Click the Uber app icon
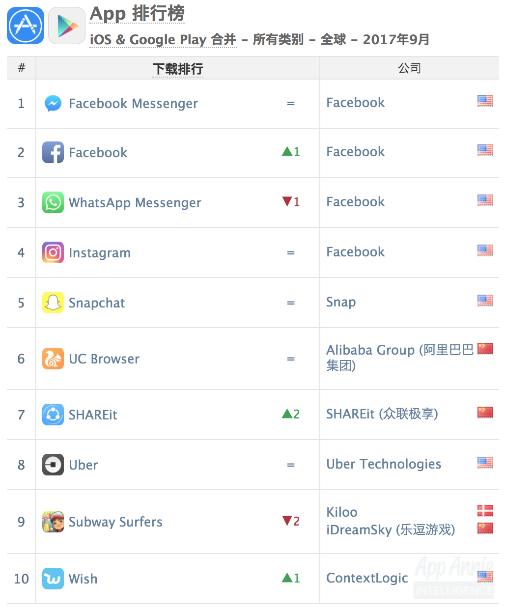The width and height of the screenshot is (505, 611). click(53, 465)
